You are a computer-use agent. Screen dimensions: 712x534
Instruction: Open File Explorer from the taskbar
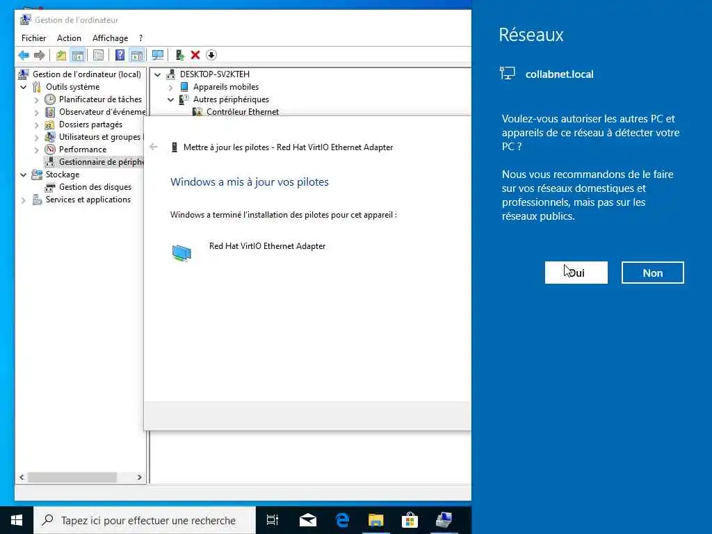[x=376, y=520]
